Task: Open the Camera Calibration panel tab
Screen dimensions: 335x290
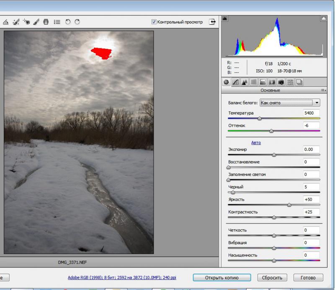Action: (281, 82)
